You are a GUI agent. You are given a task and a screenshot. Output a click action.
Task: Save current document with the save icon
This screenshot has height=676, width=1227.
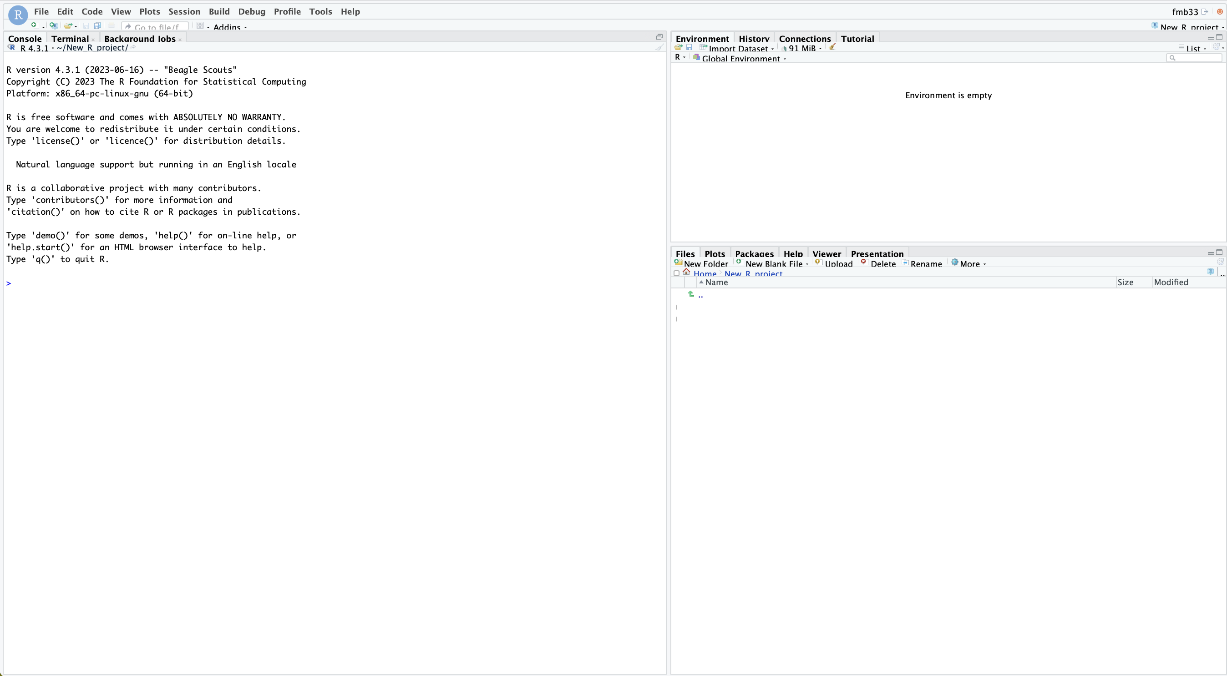tap(86, 26)
